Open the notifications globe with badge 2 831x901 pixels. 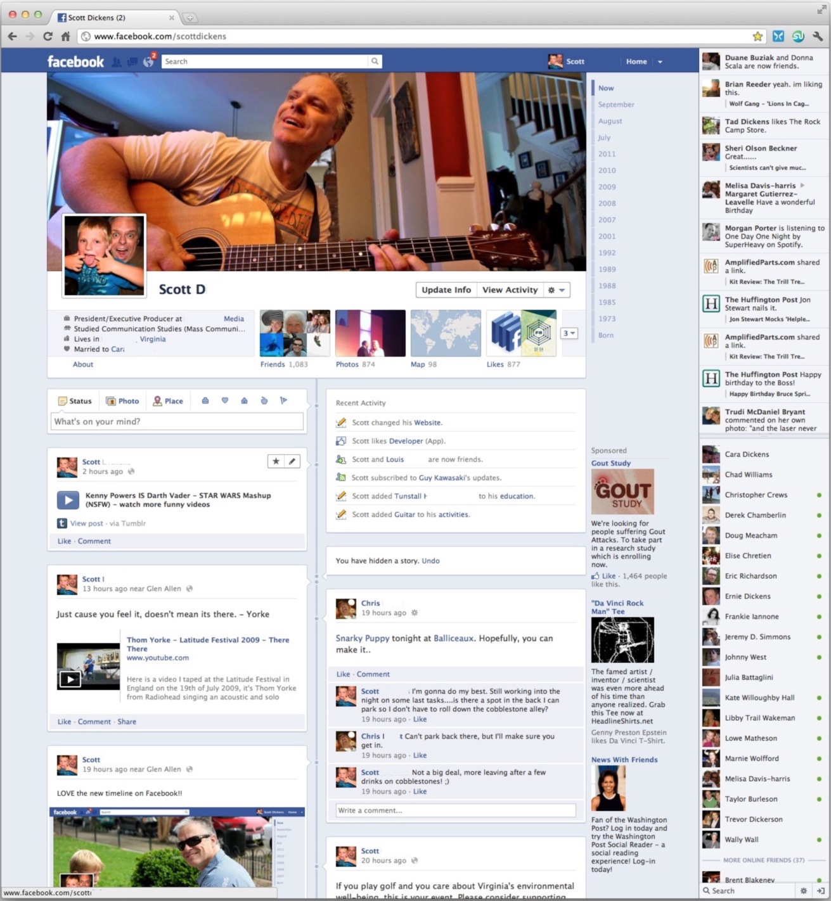[x=149, y=61]
